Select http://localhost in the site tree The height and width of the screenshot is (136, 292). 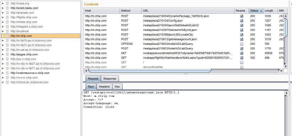(20, 31)
